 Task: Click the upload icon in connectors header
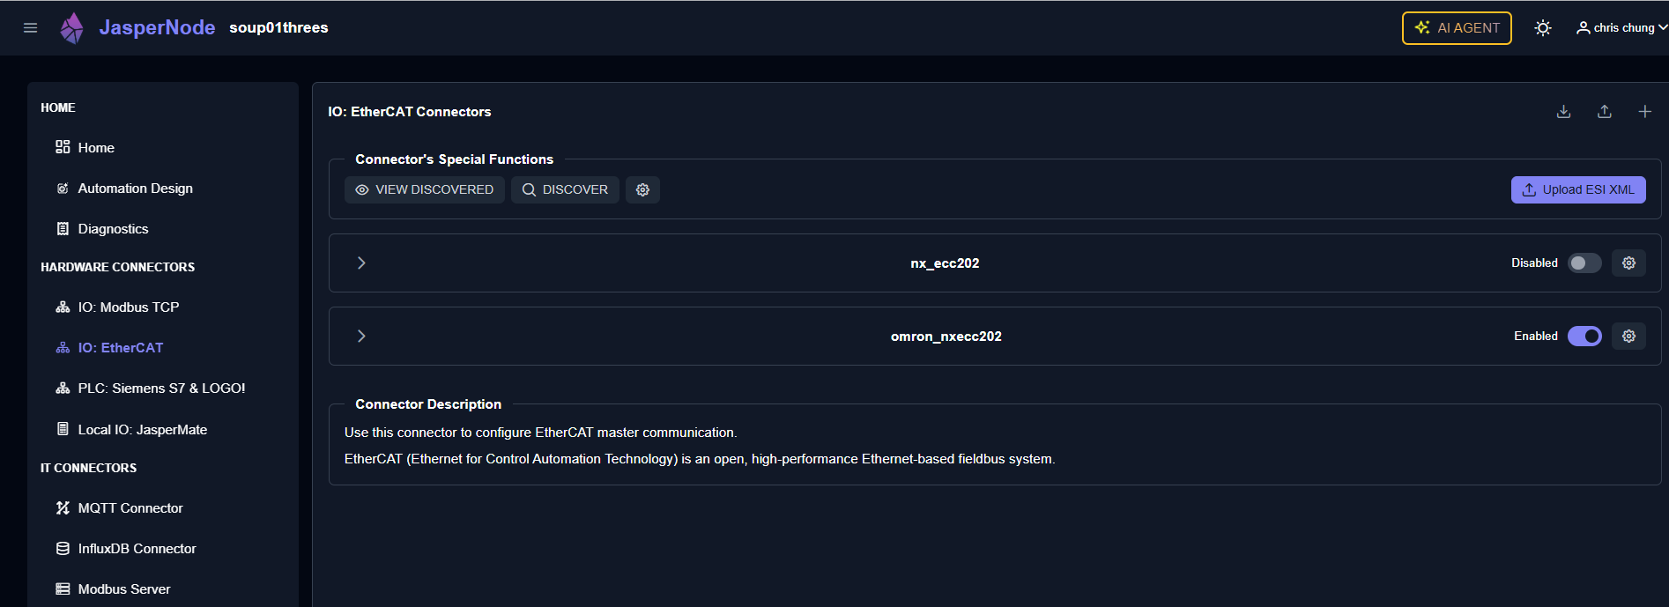pos(1604,112)
